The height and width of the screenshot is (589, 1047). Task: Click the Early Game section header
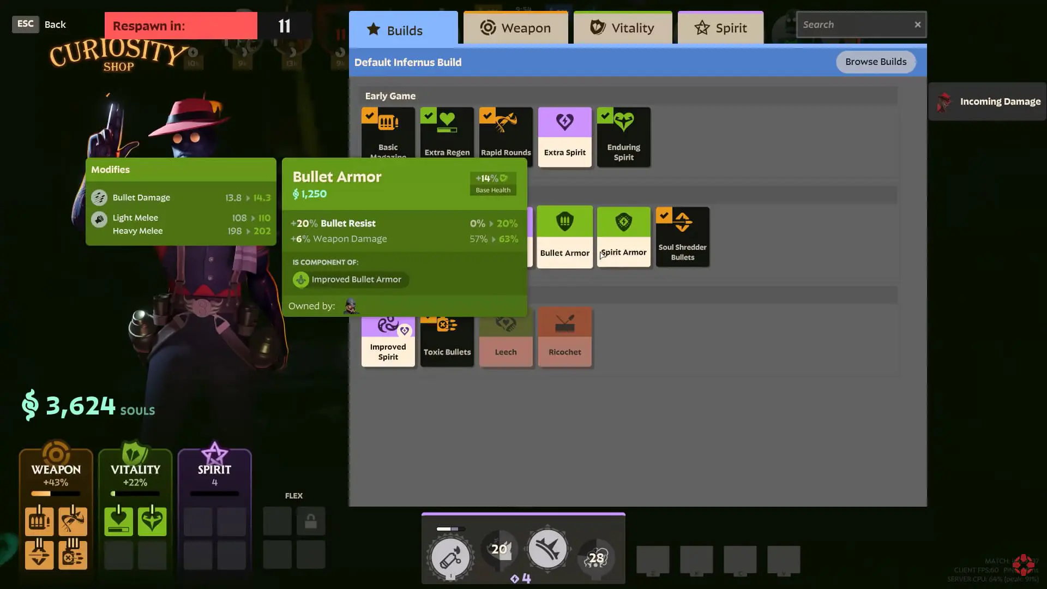628,95
